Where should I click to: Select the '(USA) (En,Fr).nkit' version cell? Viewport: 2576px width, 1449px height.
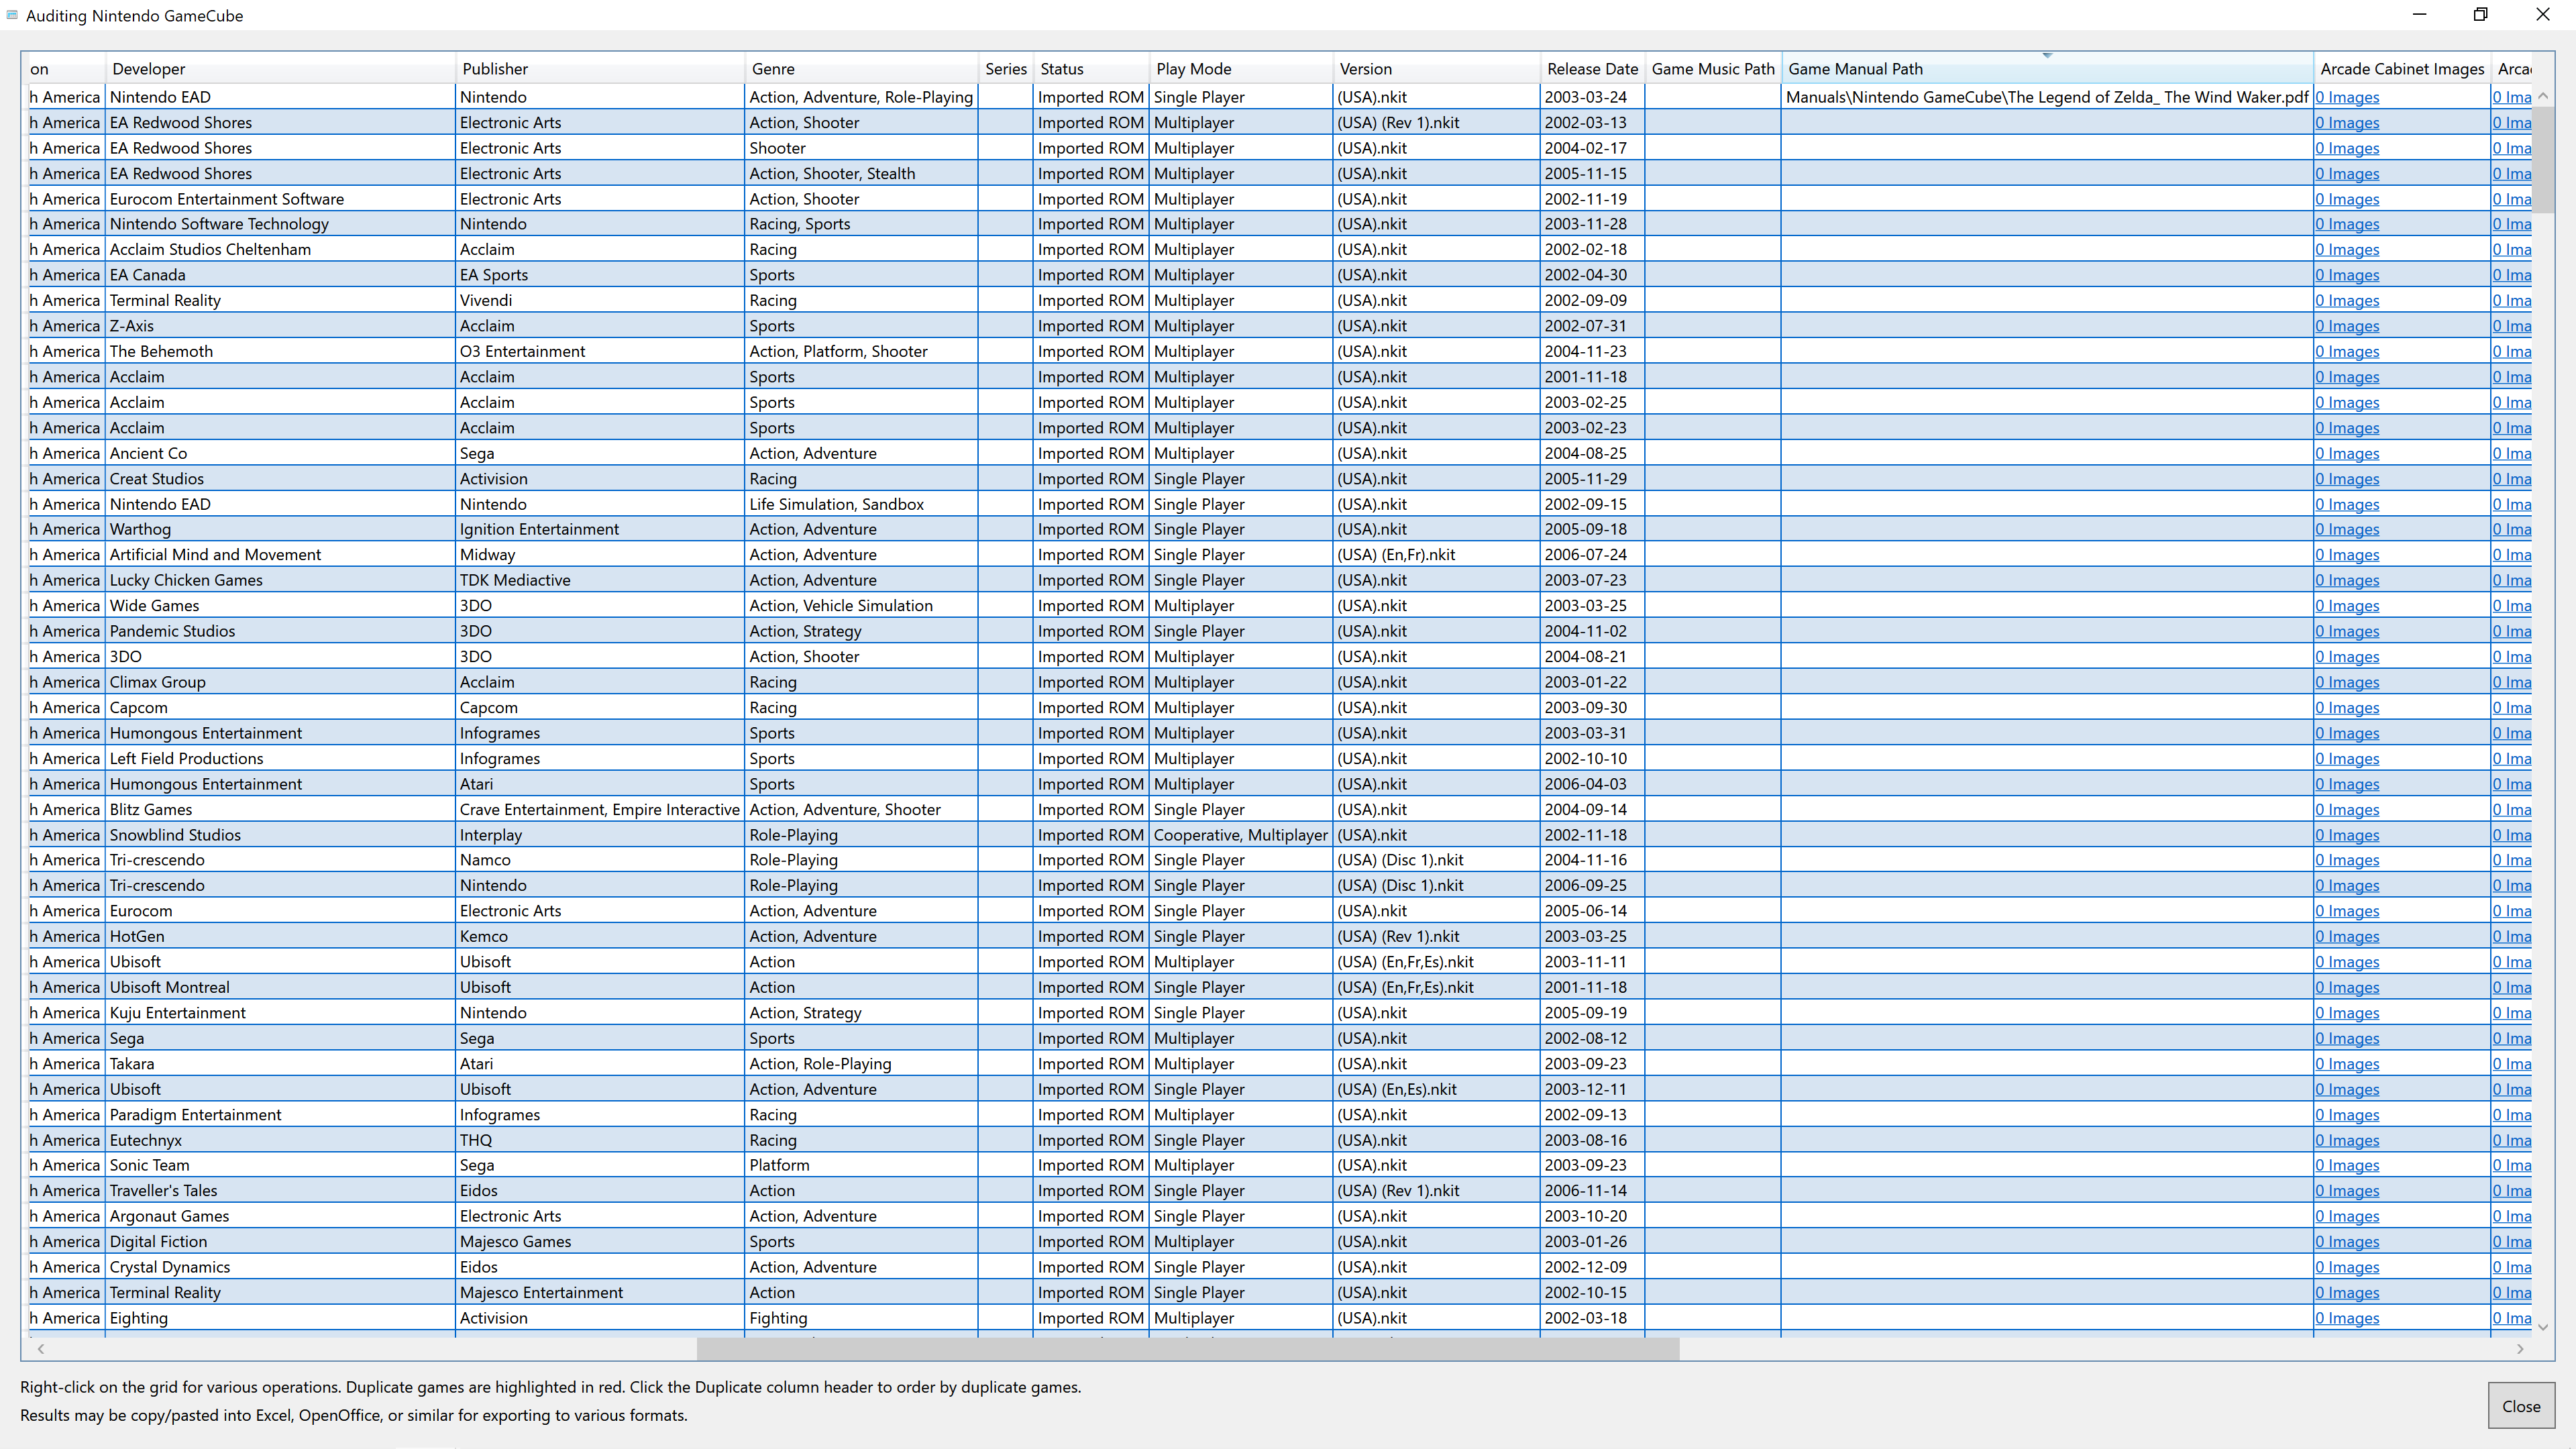pos(1437,554)
